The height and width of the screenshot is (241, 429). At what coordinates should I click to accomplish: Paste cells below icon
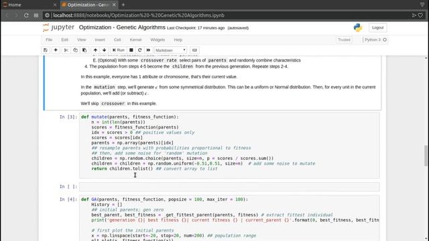click(x=84, y=50)
